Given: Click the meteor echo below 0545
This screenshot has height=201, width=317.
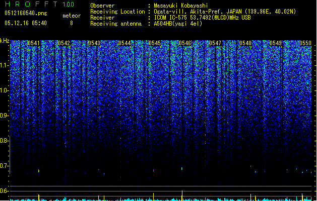Looking at the screenshot, I should point(153,170).
